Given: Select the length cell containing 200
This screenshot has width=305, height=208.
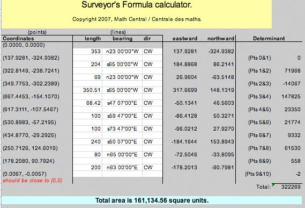Looking at the screenshot, I should (87, 167).
